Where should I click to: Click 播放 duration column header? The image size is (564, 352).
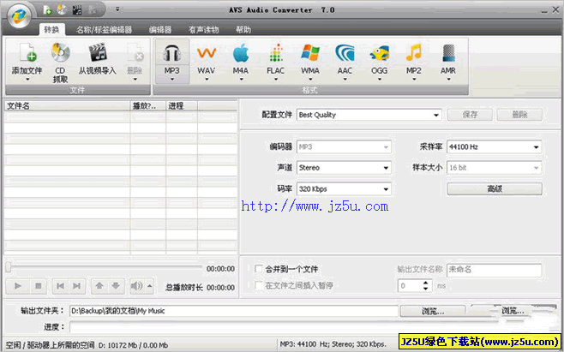pyautogui.click(x=147, y=106)
